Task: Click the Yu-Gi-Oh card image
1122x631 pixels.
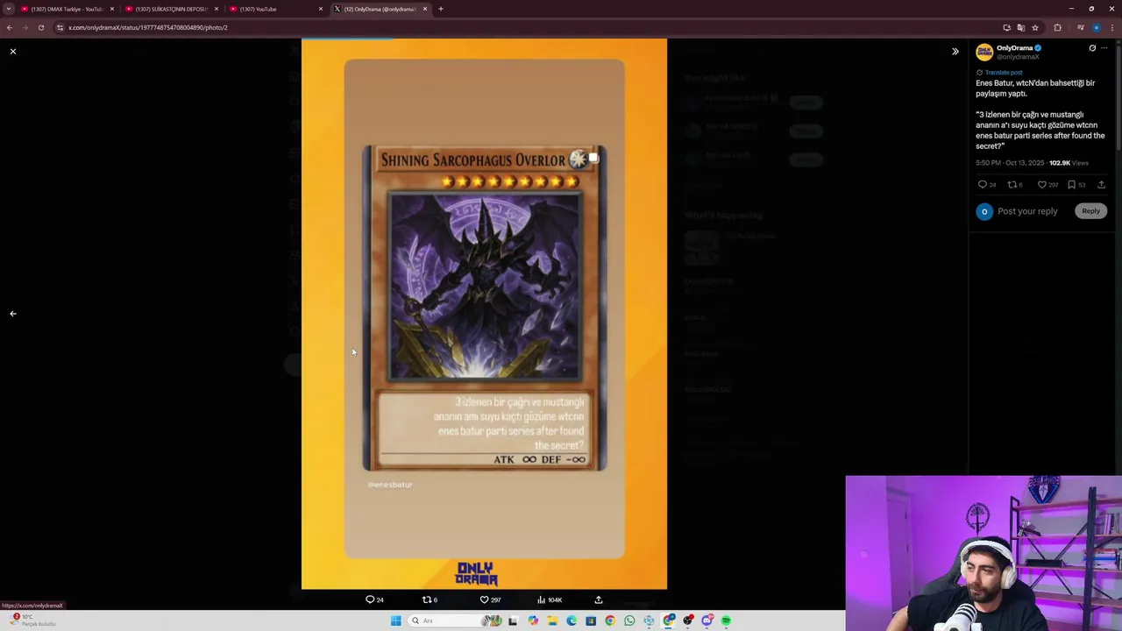Action: coord(484,308)
